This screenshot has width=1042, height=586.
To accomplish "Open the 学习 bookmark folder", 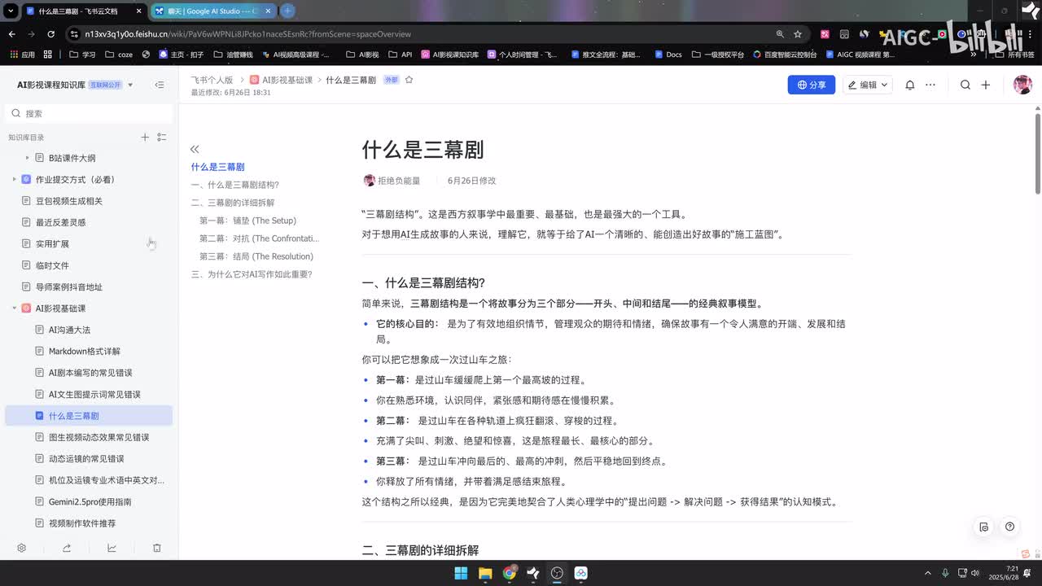I will (82, 55).
